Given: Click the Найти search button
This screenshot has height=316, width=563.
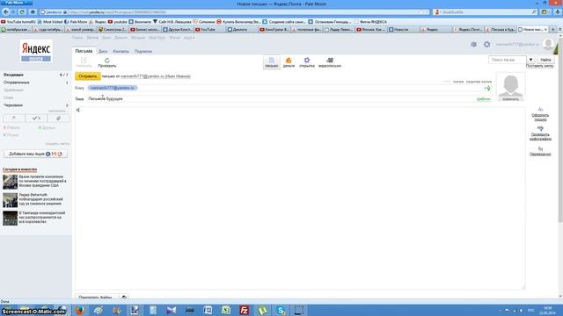Looking at the screenshot, I should pyautogui.click(x=545, y=60).
